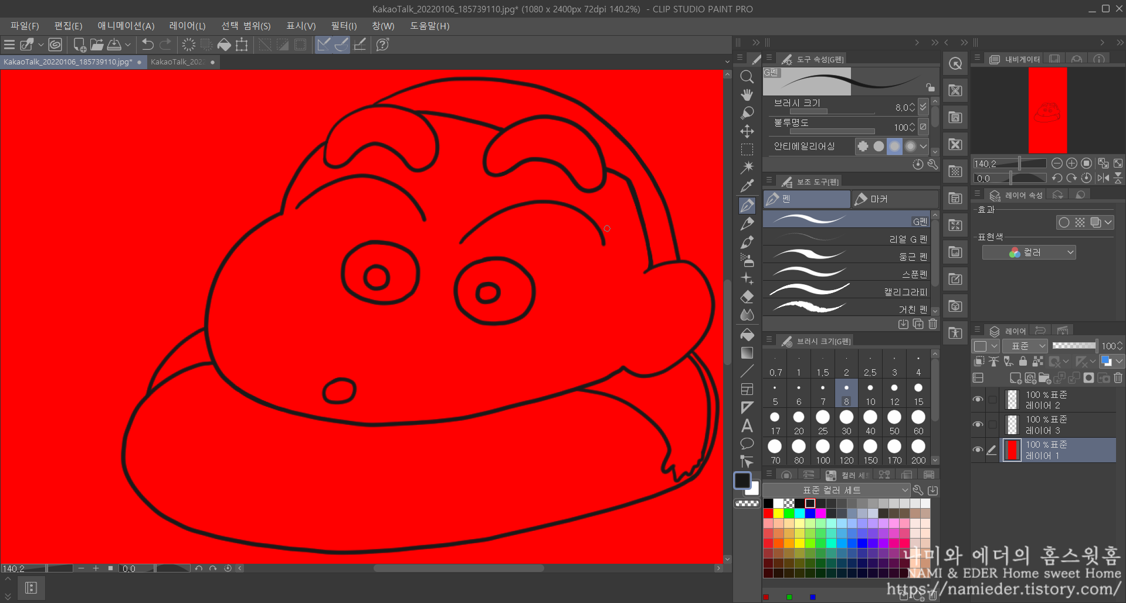
Task: Click zoom in plus in Navigator
Action: pos(1071,163)
